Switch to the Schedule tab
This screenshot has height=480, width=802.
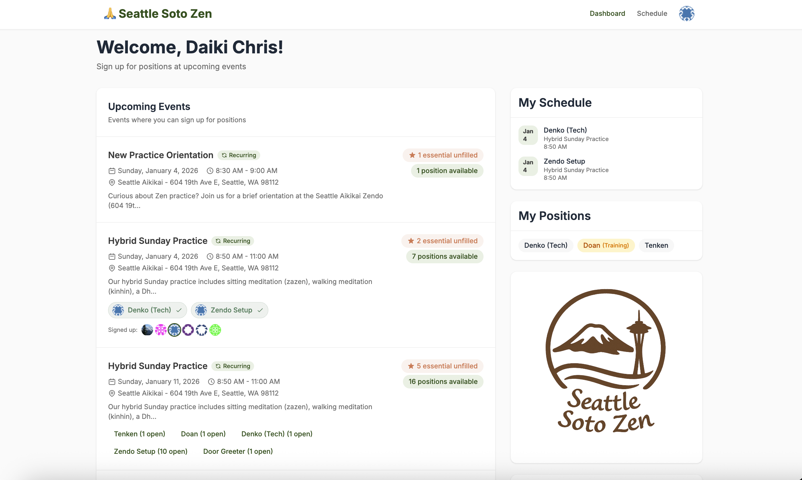pos(652,14)
